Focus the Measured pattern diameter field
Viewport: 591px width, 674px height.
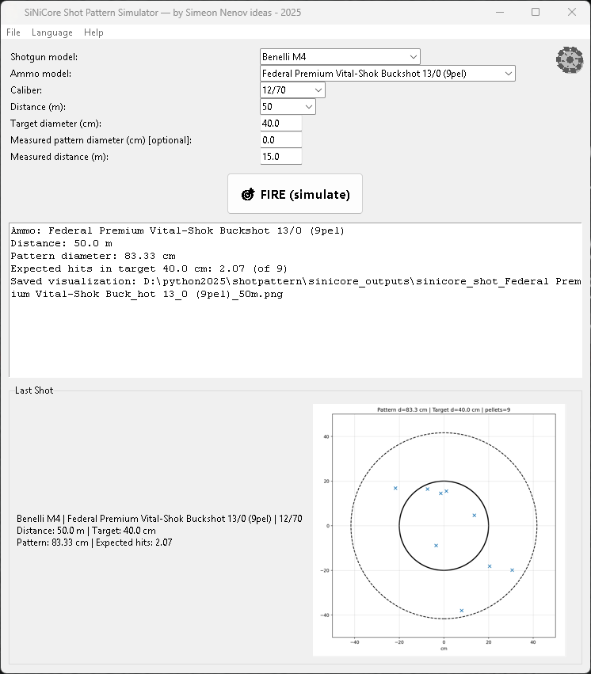click(x=280, y=140)
